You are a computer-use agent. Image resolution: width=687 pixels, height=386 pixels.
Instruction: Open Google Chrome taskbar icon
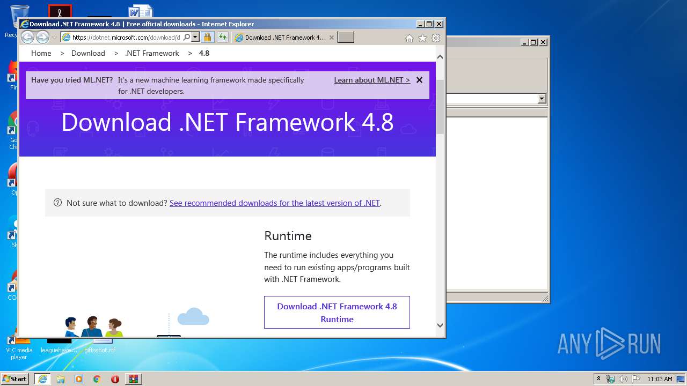click(x=97, y=379)
